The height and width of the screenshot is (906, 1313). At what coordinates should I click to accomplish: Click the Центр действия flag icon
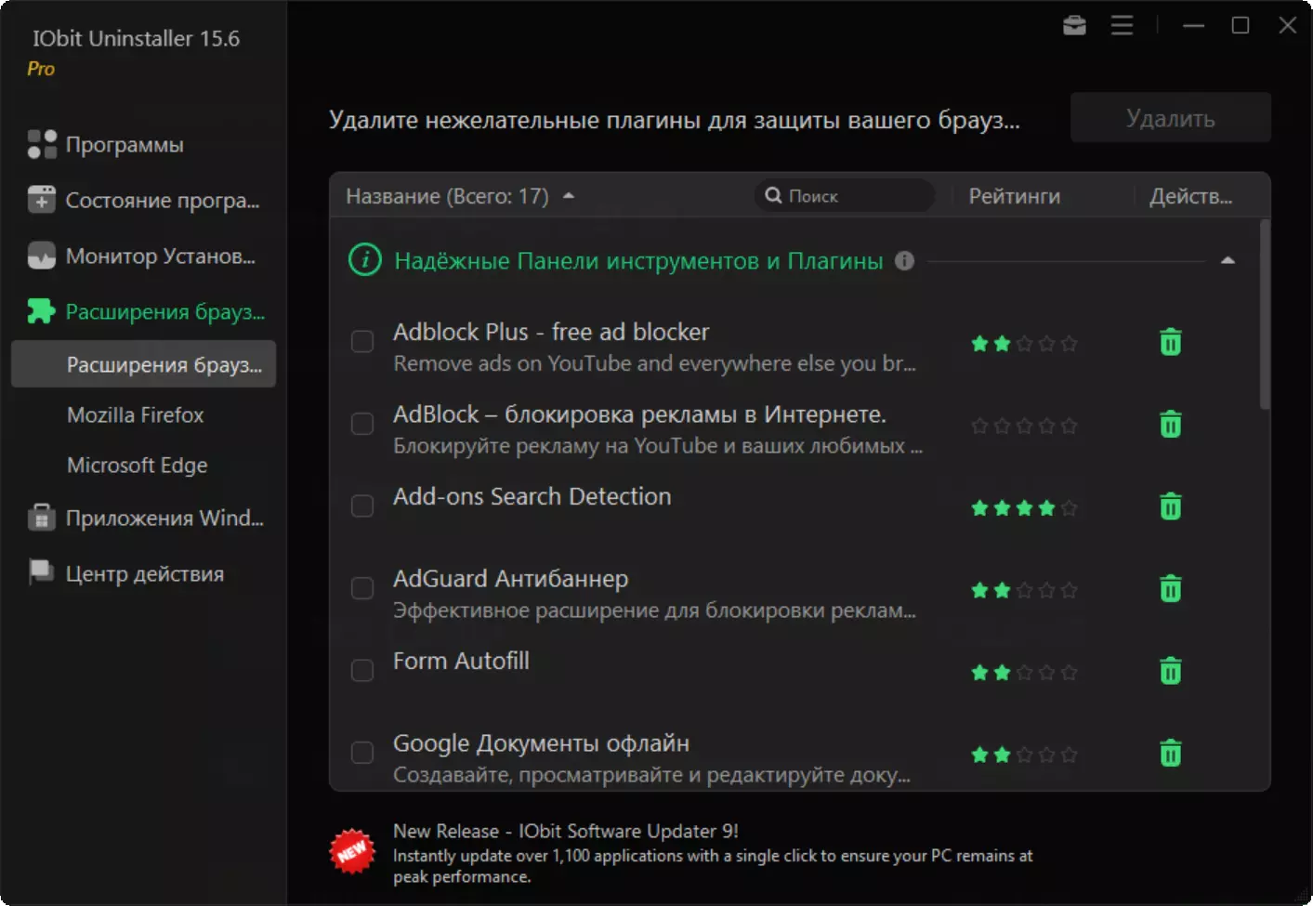pyautogui.click(x=42, y=572)
